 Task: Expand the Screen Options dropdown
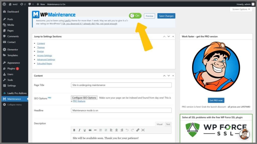[241, 9]
